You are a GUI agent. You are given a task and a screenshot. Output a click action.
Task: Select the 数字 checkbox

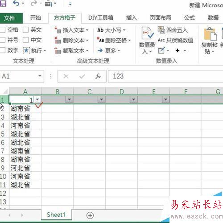click(x=3, y=50)
